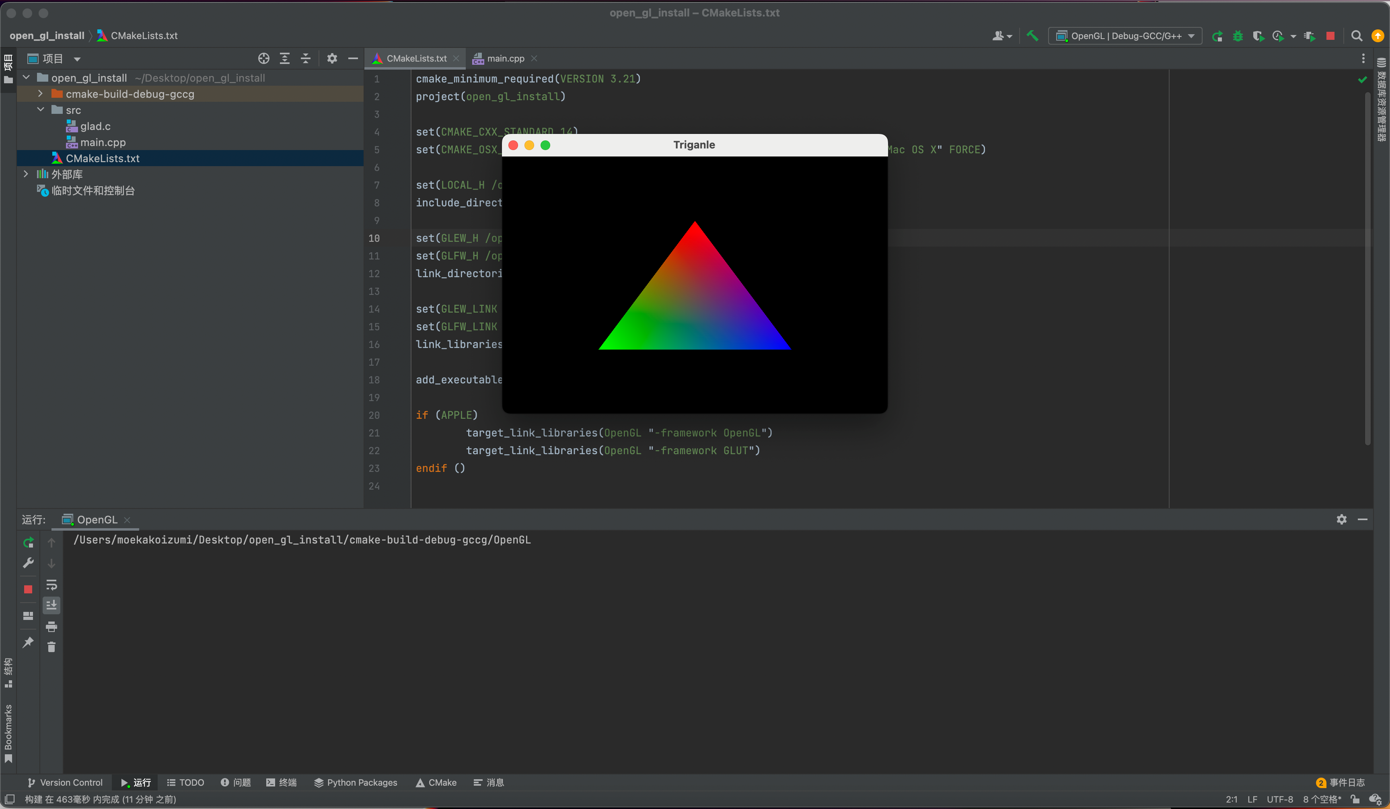Open Search Everywhere with the magnifier icon
Image resolution: width=1390 pixels, height=809 pixels.
point(1357,36)
